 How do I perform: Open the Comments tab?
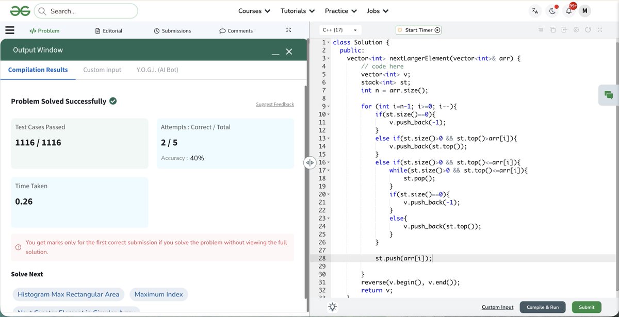click(236, 31)
